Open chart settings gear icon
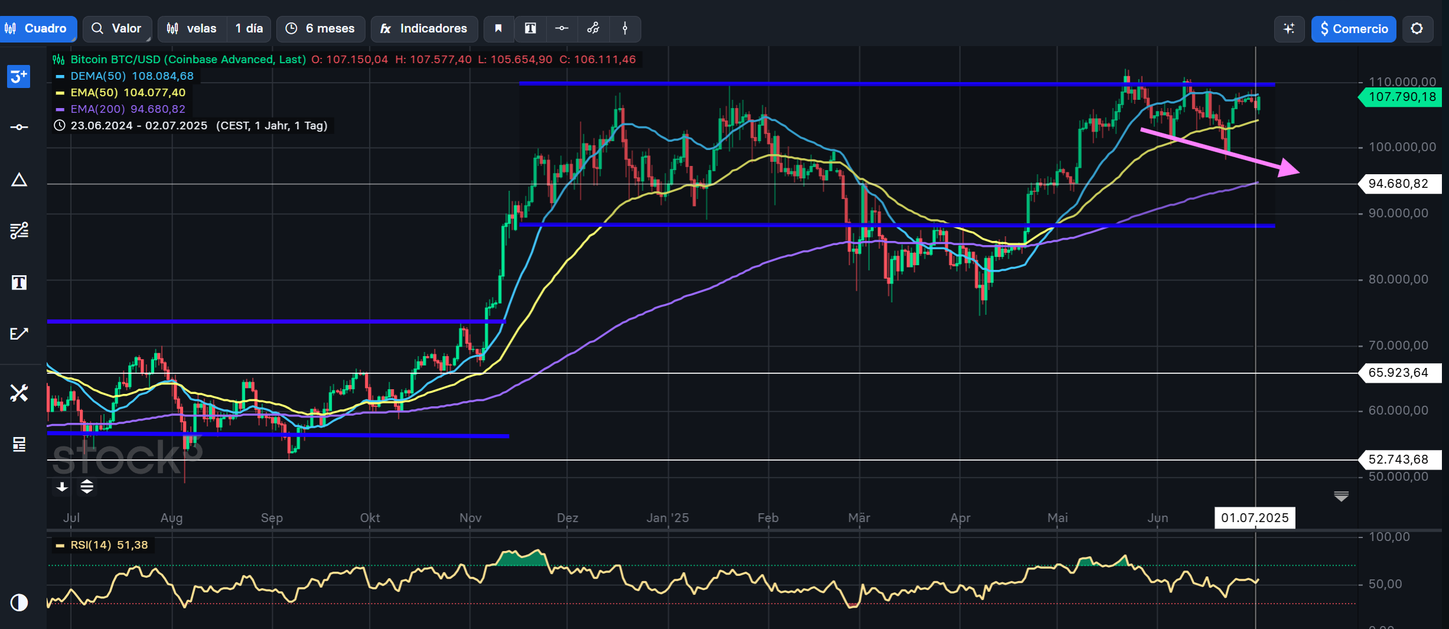1449x629 pixels. coord(1417,29)
